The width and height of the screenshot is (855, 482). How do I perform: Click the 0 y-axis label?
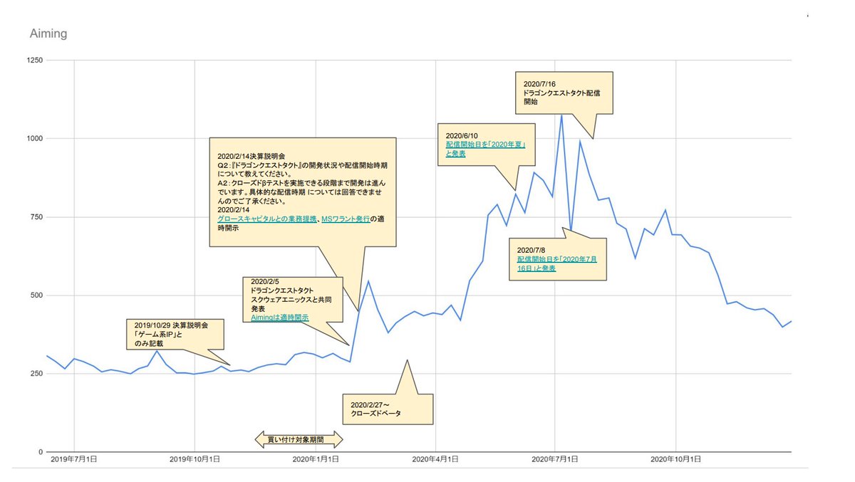point(41,452)
